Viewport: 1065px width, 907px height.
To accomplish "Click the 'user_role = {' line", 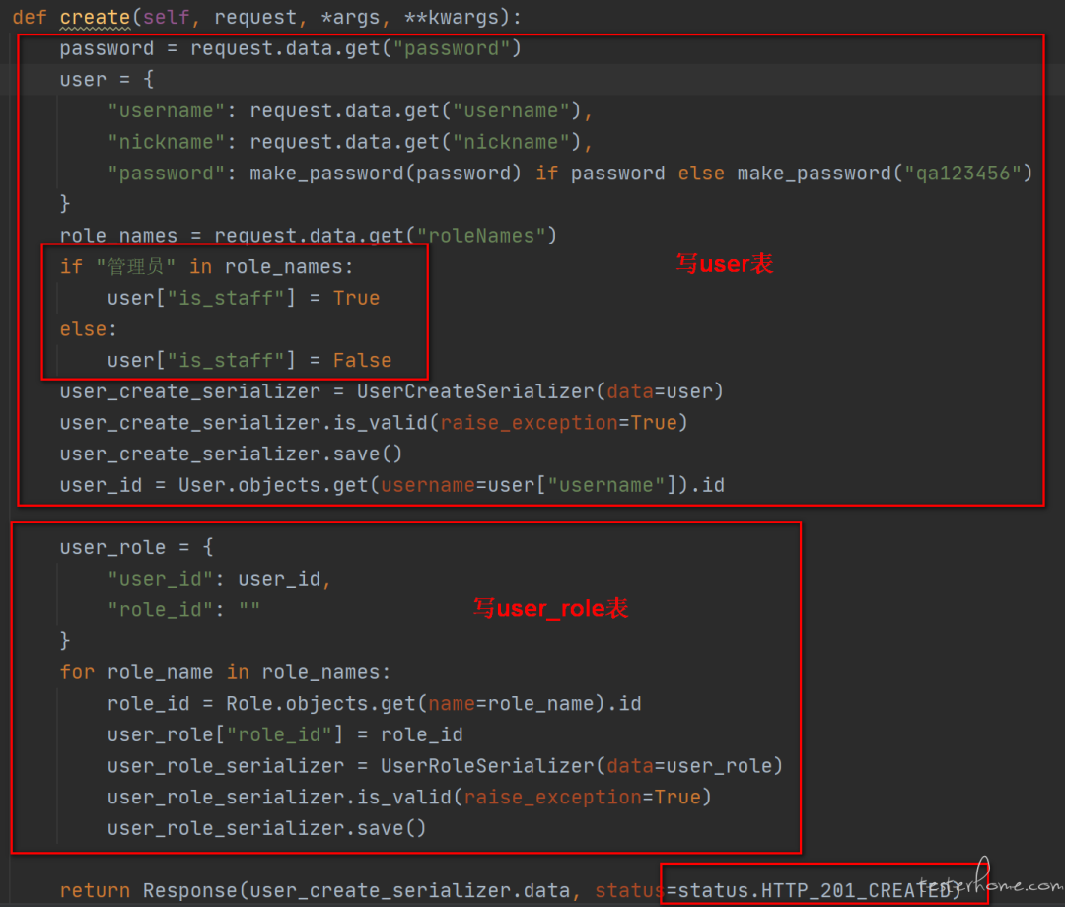I will click(x=136, y=548).
